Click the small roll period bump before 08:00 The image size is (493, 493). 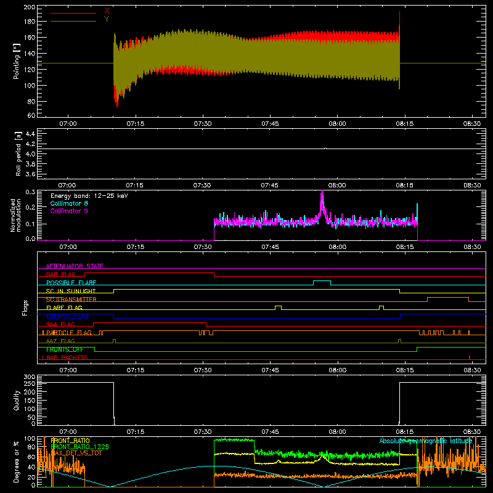click(x=325, y=149)
